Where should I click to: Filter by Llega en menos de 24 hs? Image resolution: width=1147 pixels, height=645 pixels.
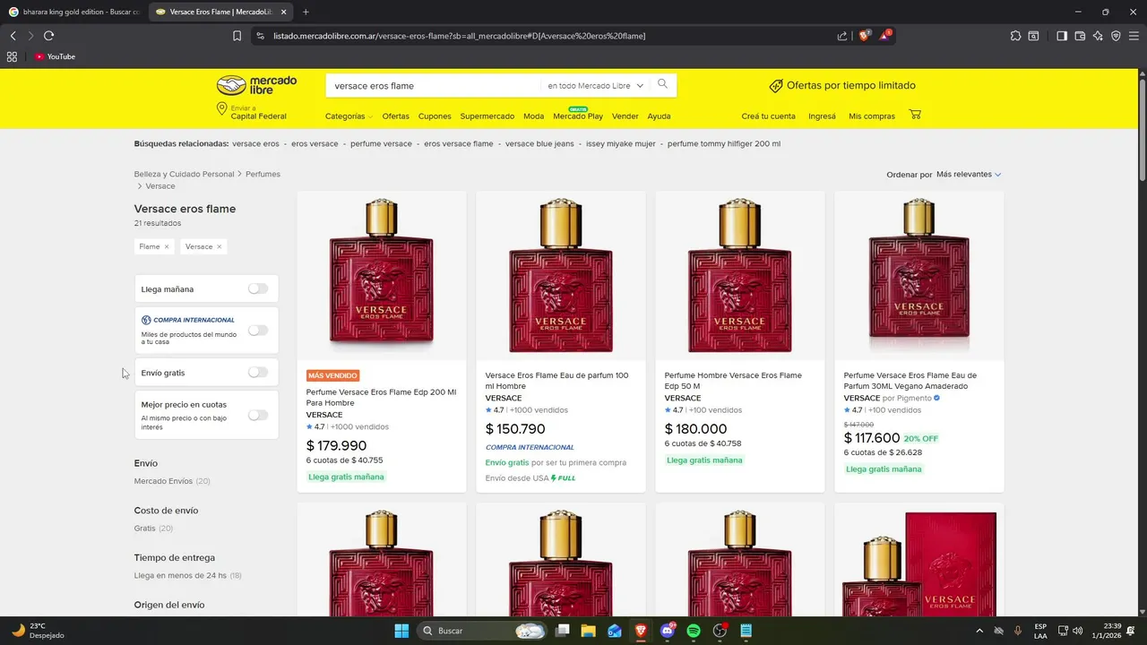pos(188,575)
